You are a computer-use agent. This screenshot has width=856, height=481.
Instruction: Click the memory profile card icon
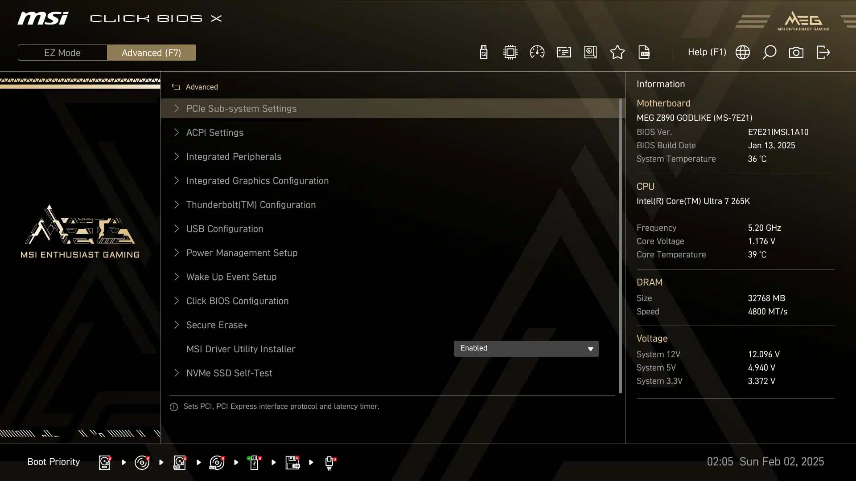pyautogui.click(x=564, y=53)
